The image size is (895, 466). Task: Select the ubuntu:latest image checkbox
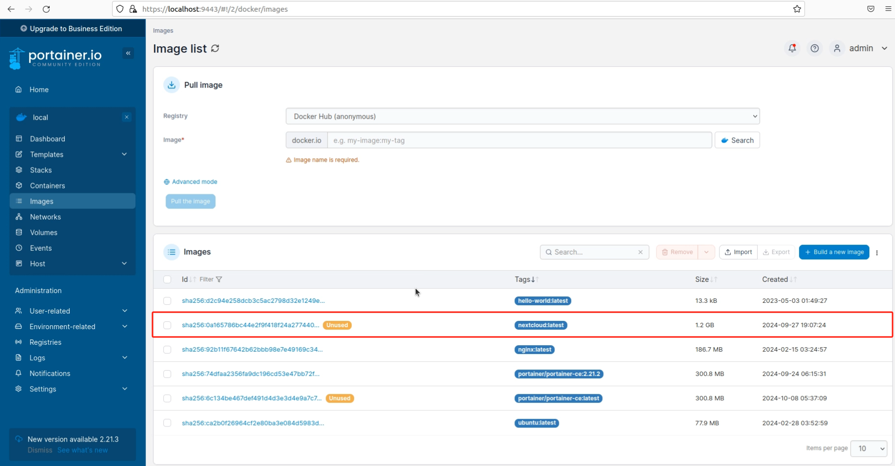coord(167,423)
